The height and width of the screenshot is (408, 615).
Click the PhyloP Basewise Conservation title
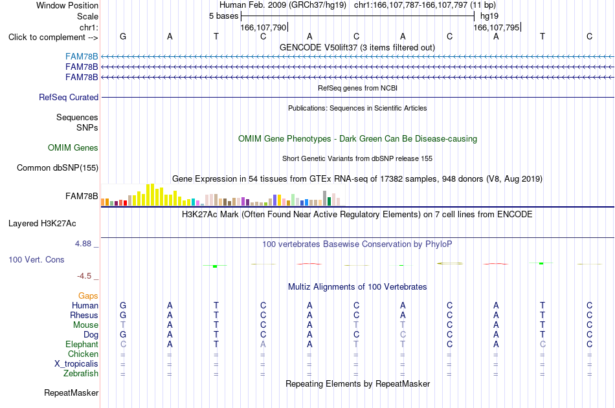click(357, 244)
